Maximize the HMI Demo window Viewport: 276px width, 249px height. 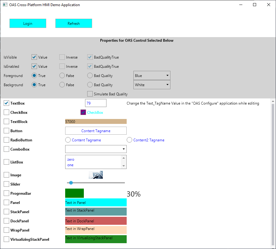point(255,5)
